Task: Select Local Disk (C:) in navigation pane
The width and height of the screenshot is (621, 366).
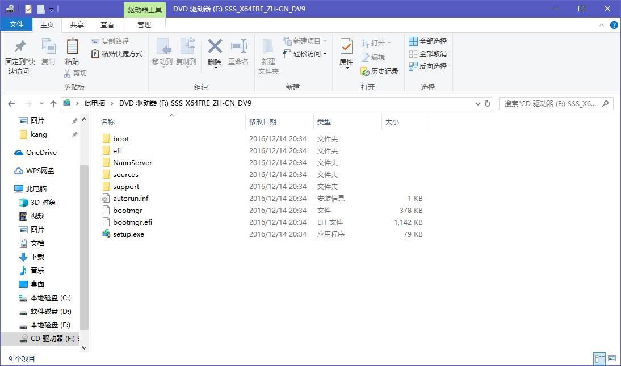Action: click(51, 298)
